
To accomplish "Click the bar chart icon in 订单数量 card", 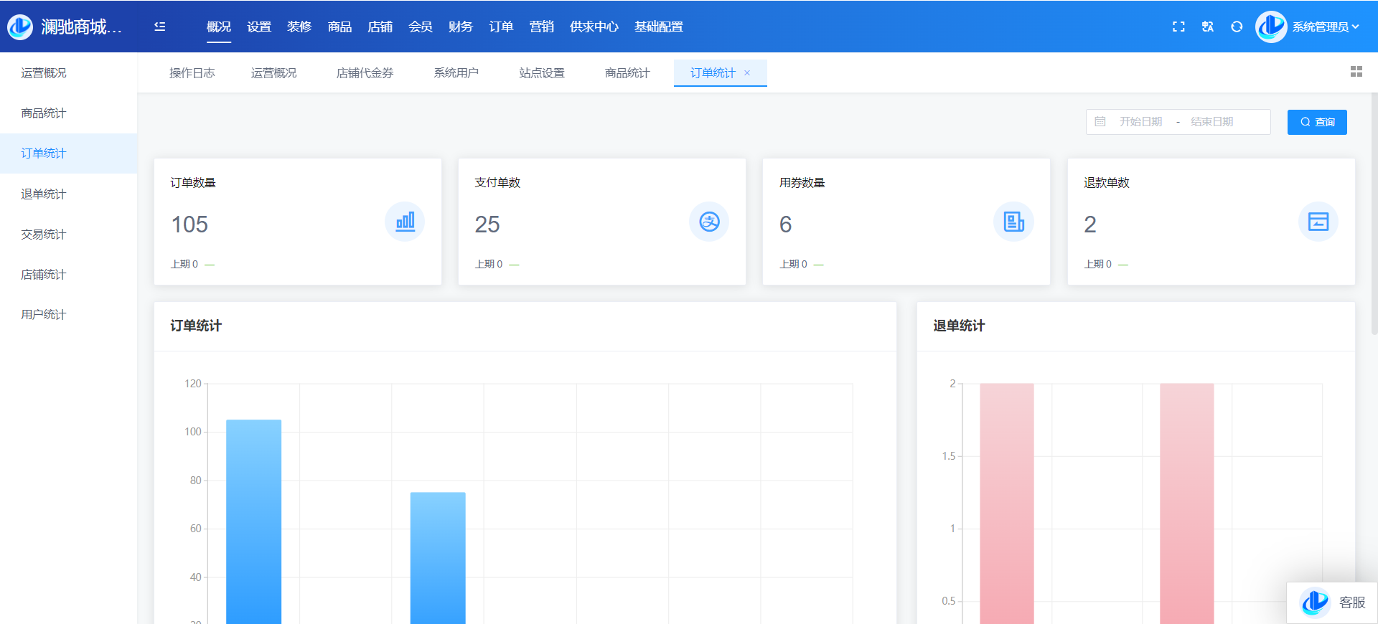I will pyautogui.click(x=405, y=222).
